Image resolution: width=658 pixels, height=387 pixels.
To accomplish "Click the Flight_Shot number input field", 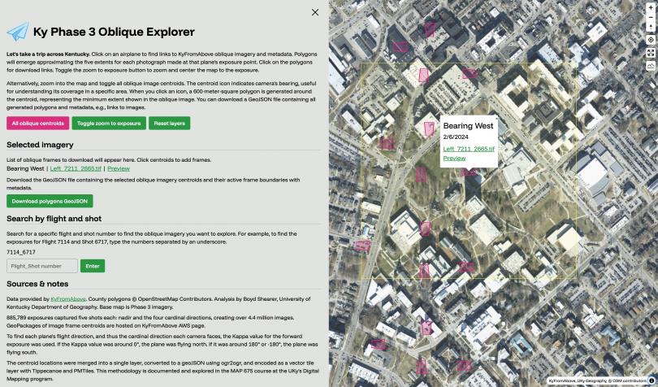I will (x=42, y=266).
